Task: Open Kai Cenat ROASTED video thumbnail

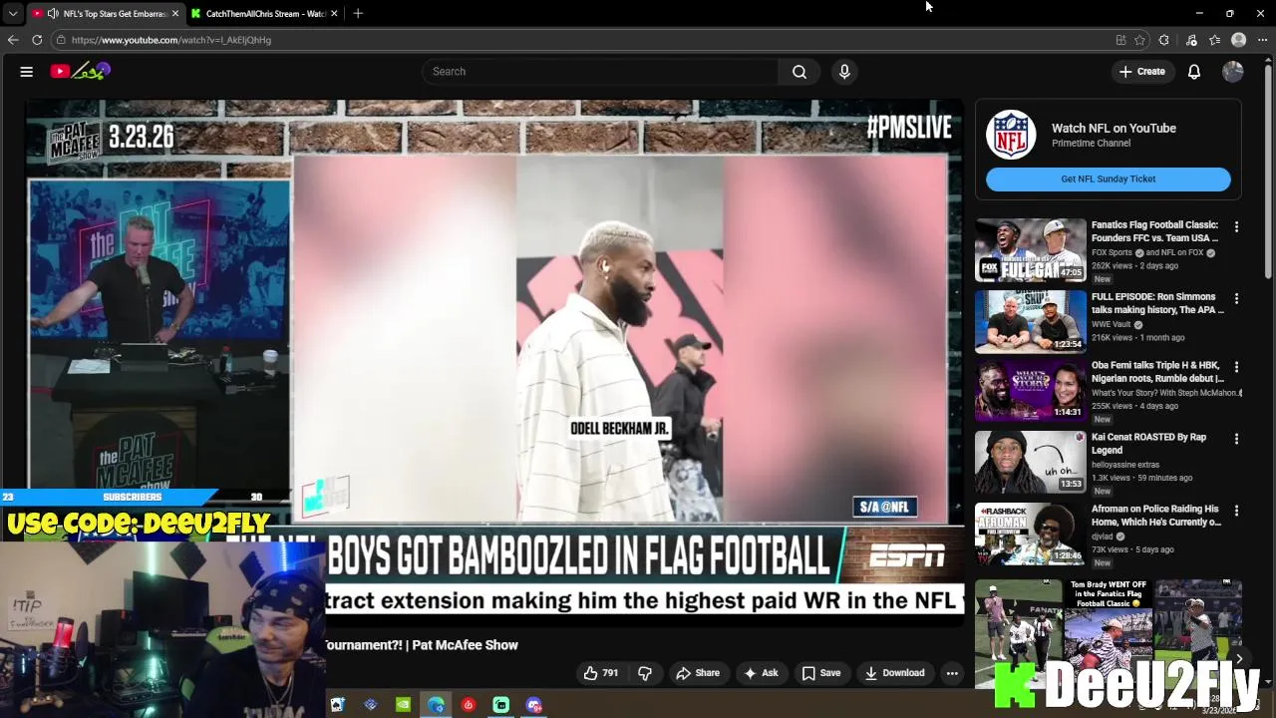Action: pos(1031,463)
